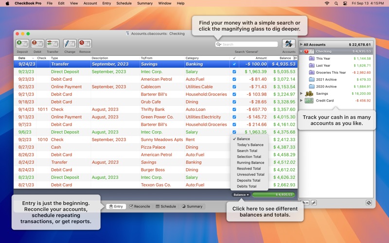
Task: Click the Savings gold coins icon
Action: (x=309, y=93)
